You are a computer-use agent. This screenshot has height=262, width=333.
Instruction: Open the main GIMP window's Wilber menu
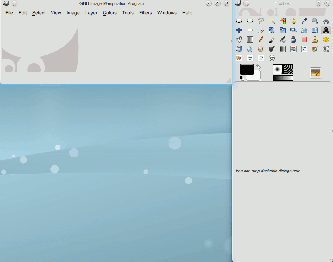click(6, 3)
